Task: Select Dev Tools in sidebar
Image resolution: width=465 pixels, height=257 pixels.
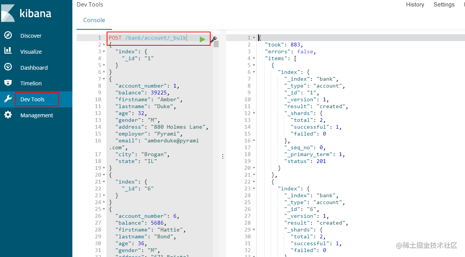Action: [x=32, y=99]
